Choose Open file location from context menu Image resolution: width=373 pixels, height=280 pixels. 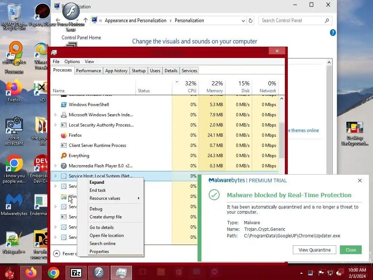tap(111, 236)
